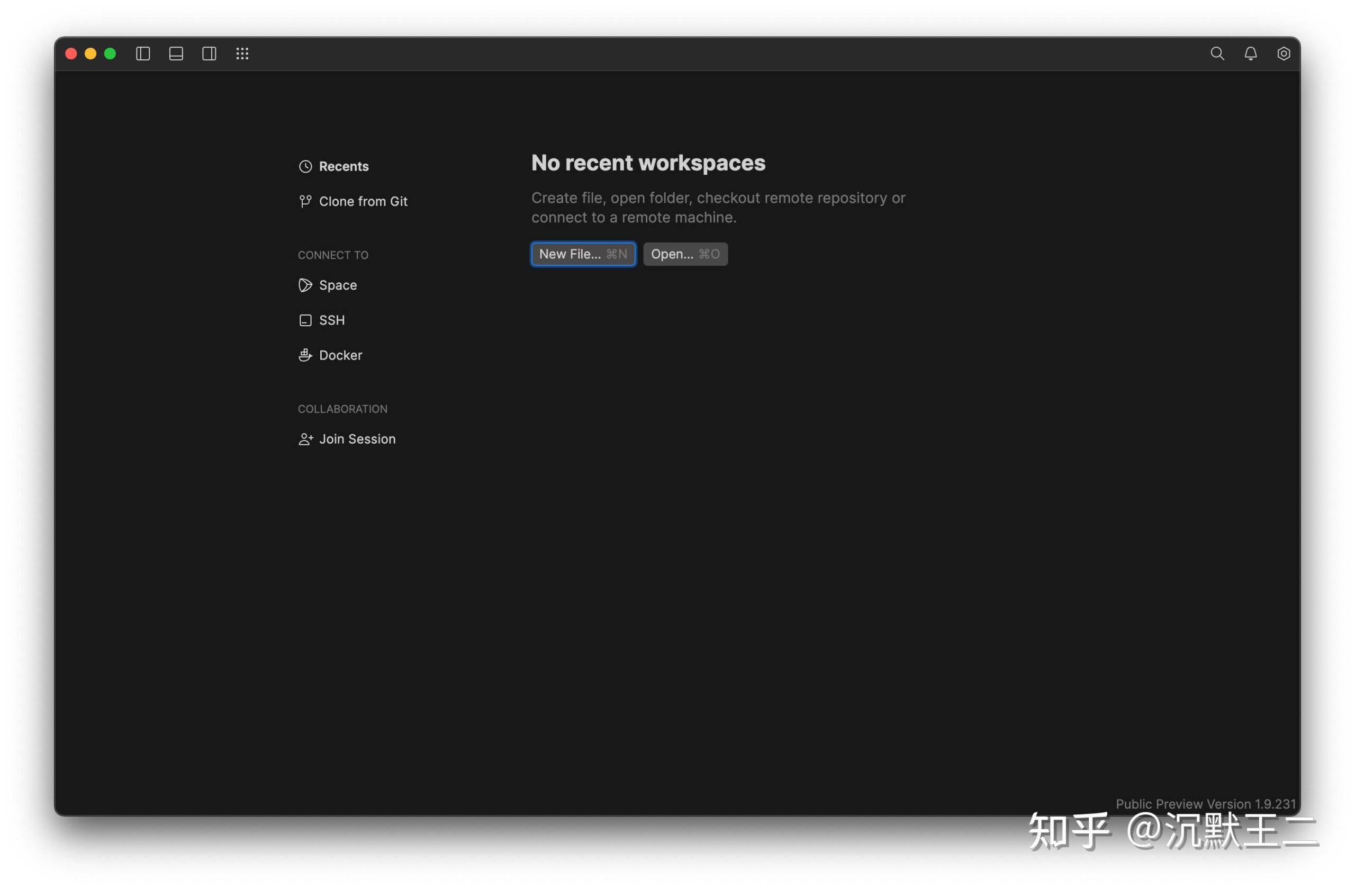
Task: Connect to Docker
Action: [330, 355]
